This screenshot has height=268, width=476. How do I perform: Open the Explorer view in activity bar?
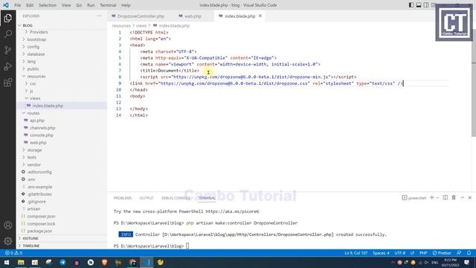[x=8, y=18]
